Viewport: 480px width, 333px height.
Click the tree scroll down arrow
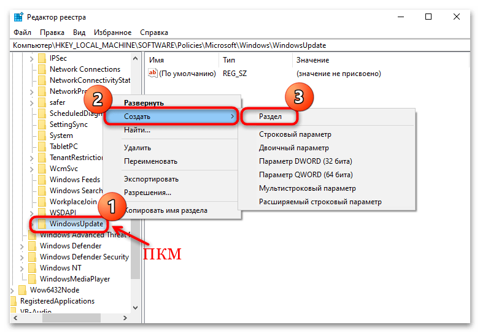coord(135,307)
